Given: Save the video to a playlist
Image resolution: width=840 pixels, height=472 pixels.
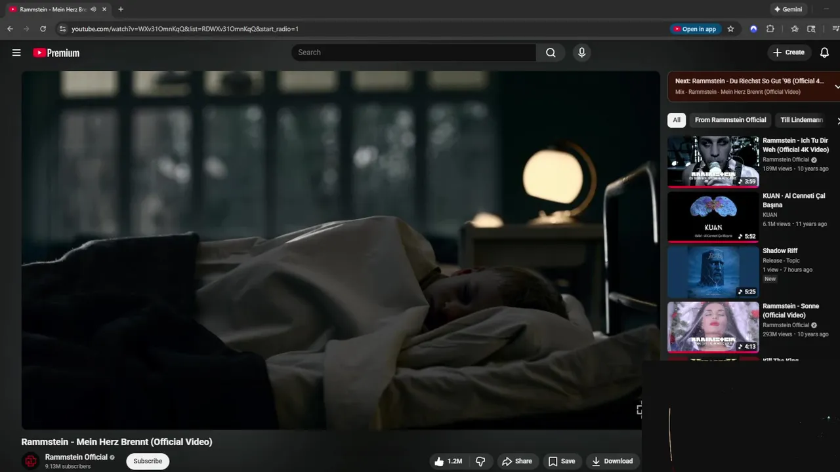Looking at the screenshot, I should (x=562, y=462).
